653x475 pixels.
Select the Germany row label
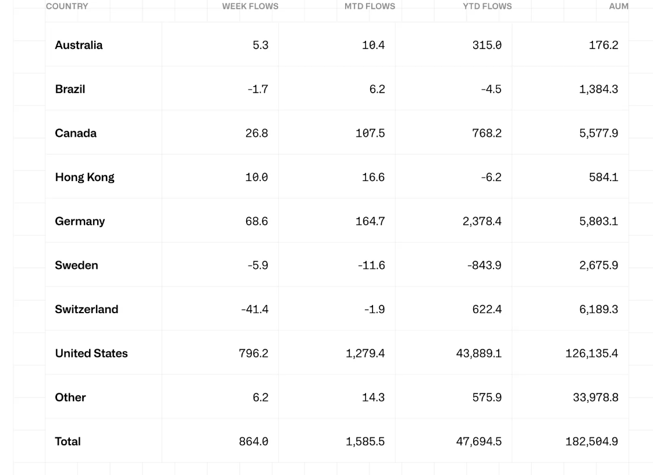coord(80,221)
